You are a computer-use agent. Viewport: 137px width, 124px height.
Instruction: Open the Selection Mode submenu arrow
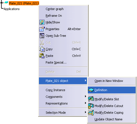(86, 112)
